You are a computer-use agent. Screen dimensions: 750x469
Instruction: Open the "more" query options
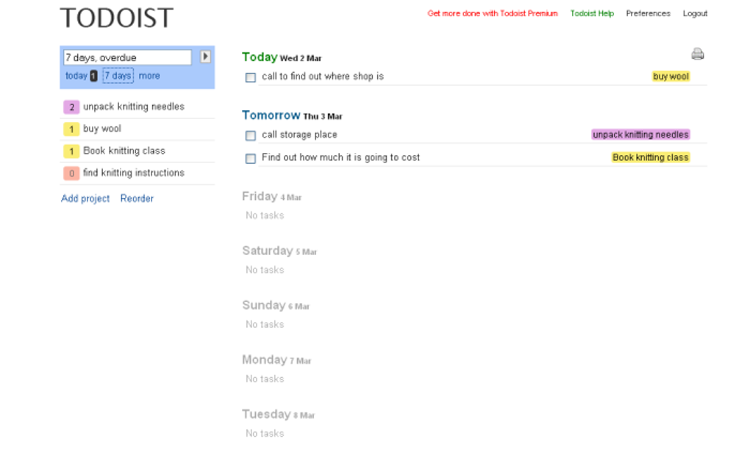click(x=149, y=76)
